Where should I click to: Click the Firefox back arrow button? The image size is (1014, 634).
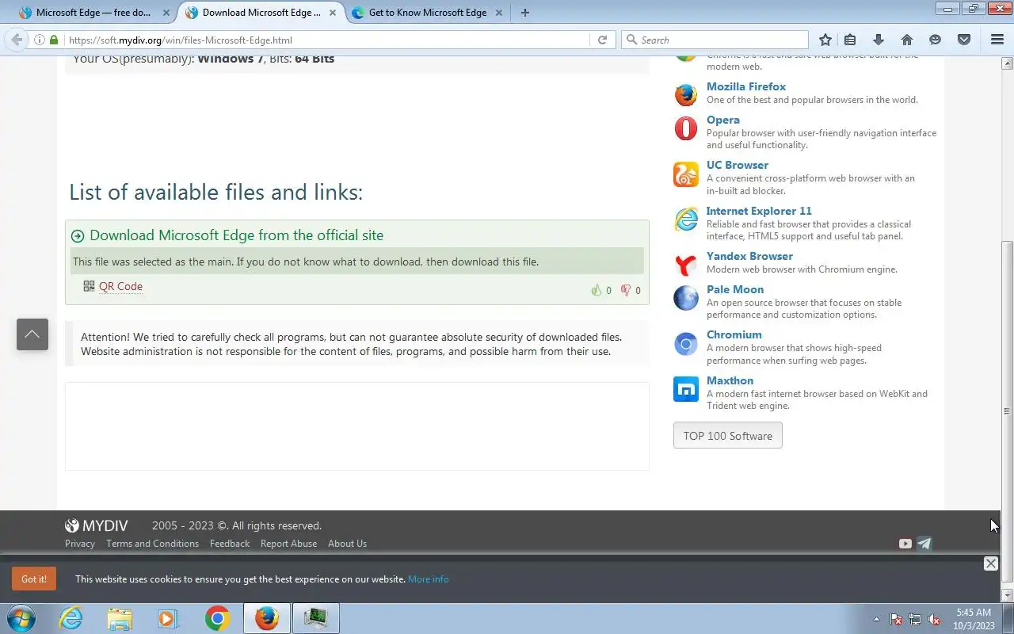[x=17, y=40]
